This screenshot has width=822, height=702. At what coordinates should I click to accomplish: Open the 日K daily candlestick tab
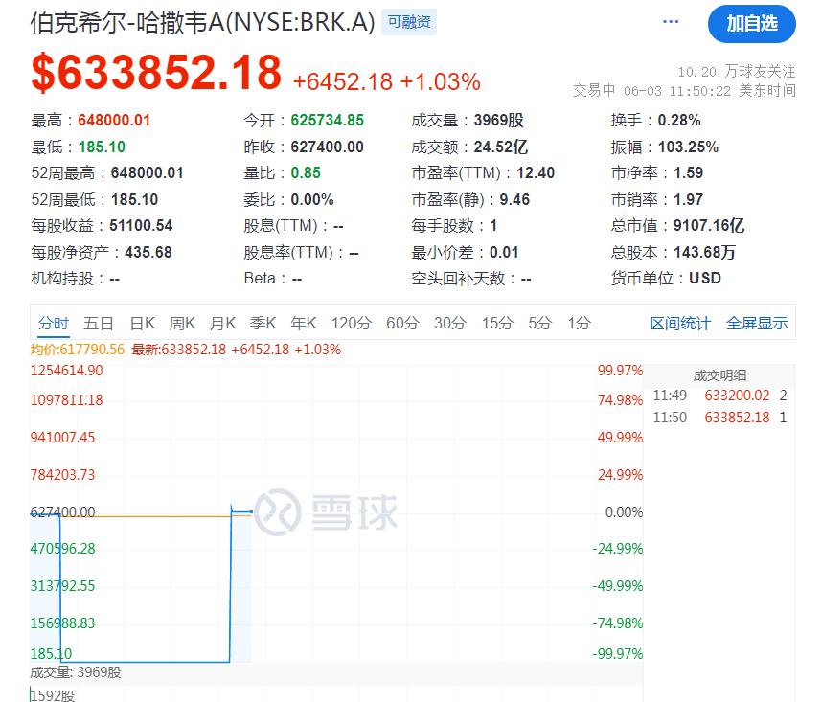pyautogui.click(x=143, y=324)
